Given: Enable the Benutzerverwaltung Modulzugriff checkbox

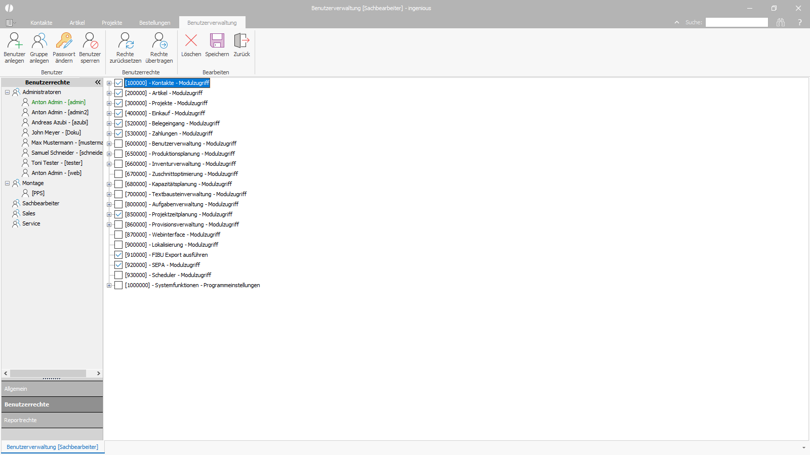Looking at the screenshot, I should [x=118, y=144].
